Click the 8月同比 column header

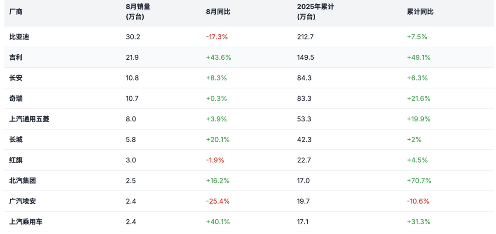(x=218, y=11)
